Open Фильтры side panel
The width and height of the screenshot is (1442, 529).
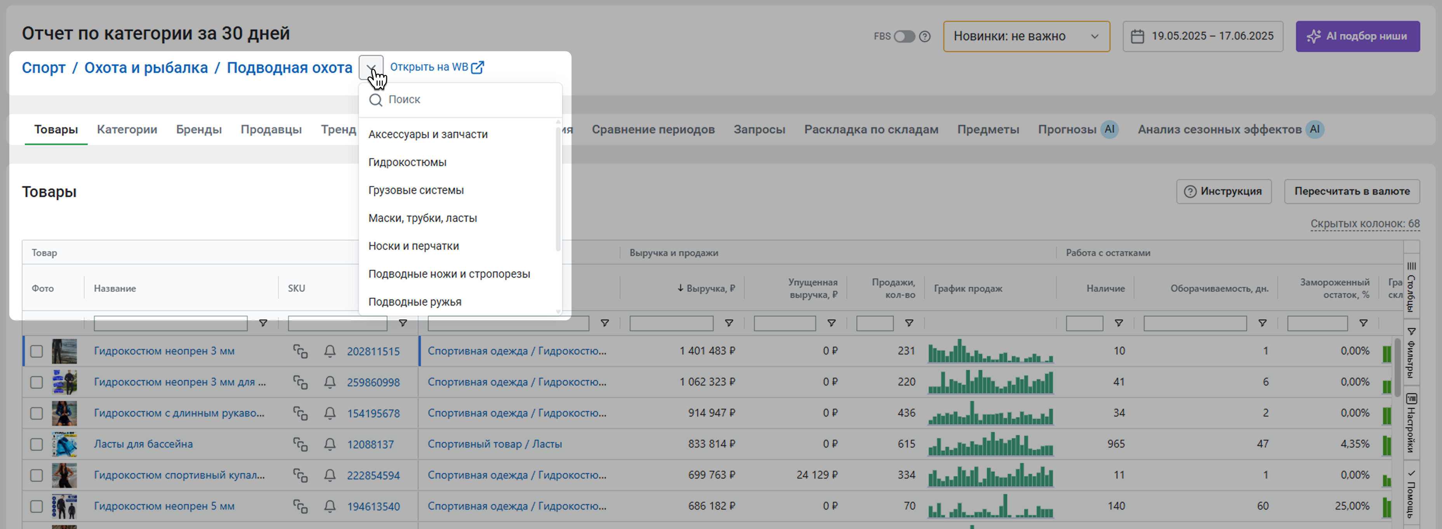pyautogui.click(x=1411, y=352)
